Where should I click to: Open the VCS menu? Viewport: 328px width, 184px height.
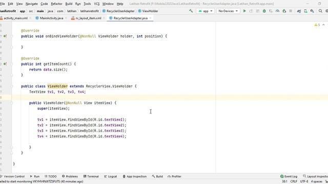coord(97,4)
